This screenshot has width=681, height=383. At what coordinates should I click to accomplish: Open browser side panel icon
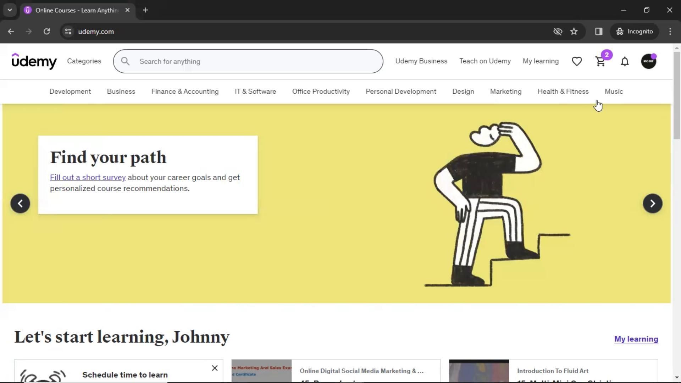coord(599,32)
